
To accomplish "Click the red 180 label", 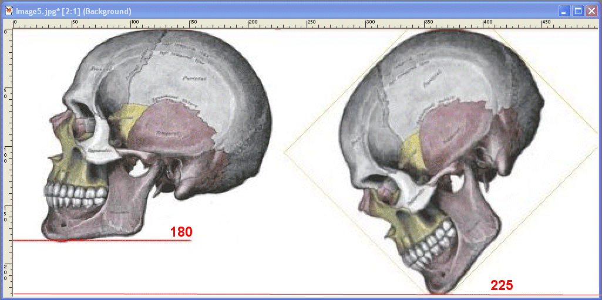I will [x=181, y=232].
